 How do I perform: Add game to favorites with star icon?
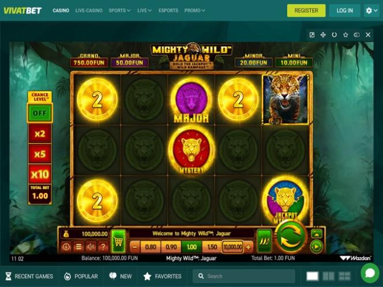(x=346, y=35)
